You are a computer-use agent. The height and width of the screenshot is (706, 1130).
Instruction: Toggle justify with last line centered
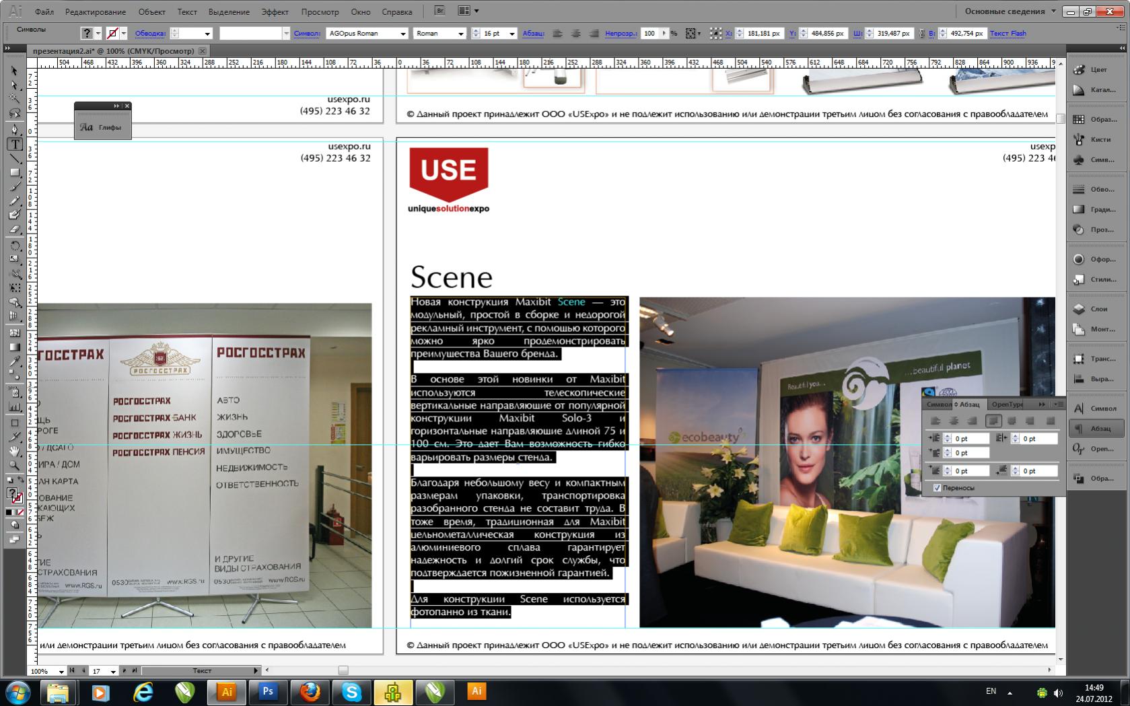click(1012, 421)
